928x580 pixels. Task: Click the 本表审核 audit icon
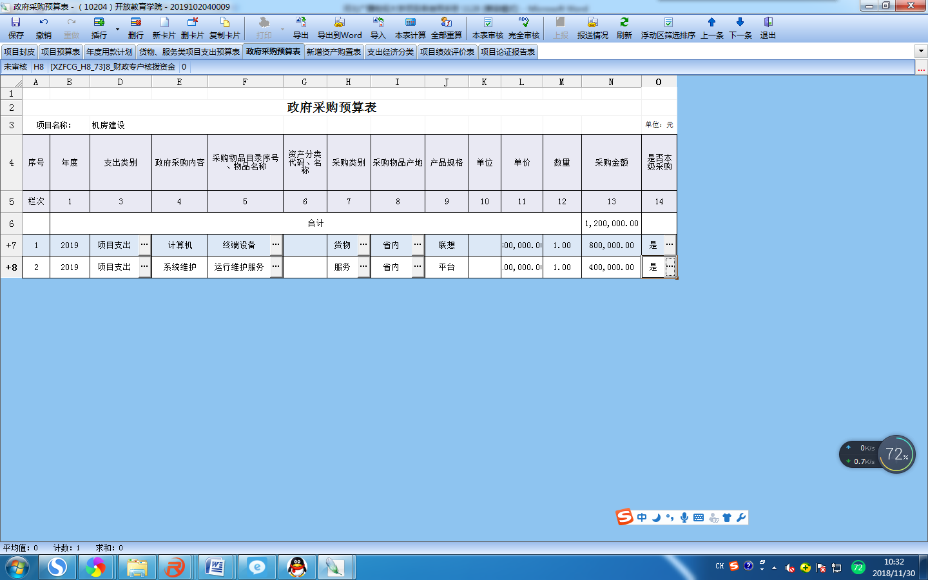click(x=487, y=23)
